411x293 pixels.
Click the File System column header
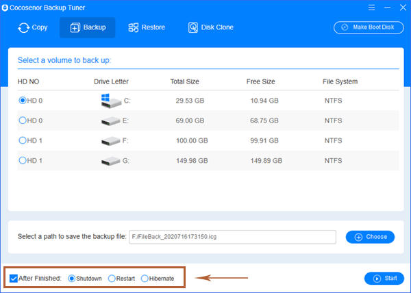click(340, 81)
